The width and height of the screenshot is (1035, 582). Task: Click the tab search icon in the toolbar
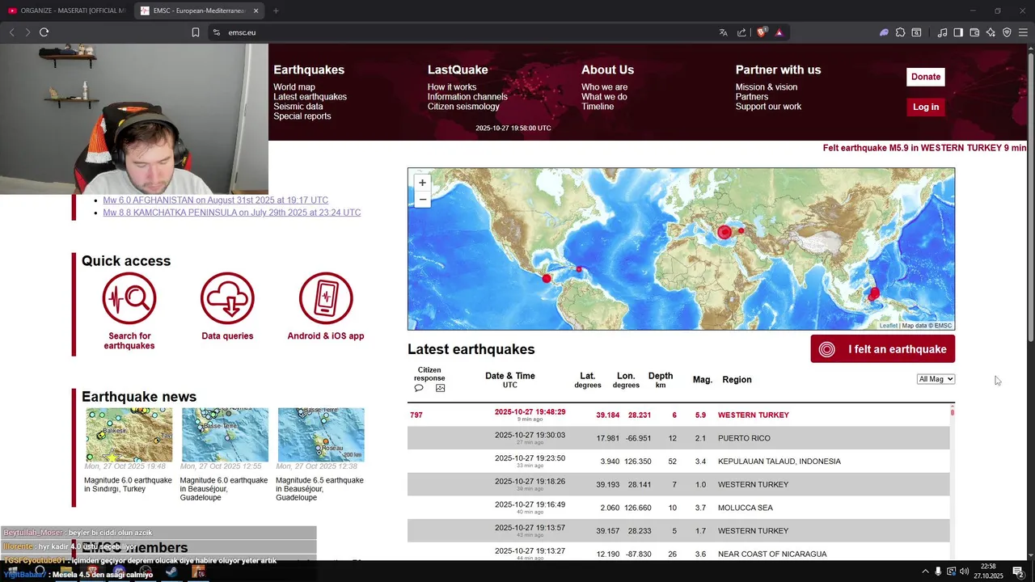click(x=916, y=32)
